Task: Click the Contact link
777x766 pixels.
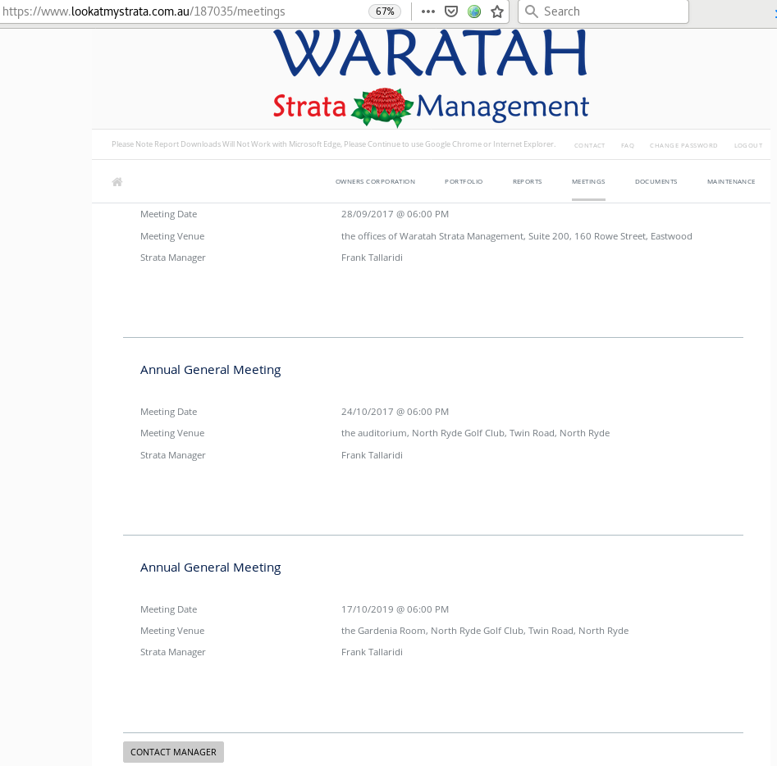Action: (589, 146)
